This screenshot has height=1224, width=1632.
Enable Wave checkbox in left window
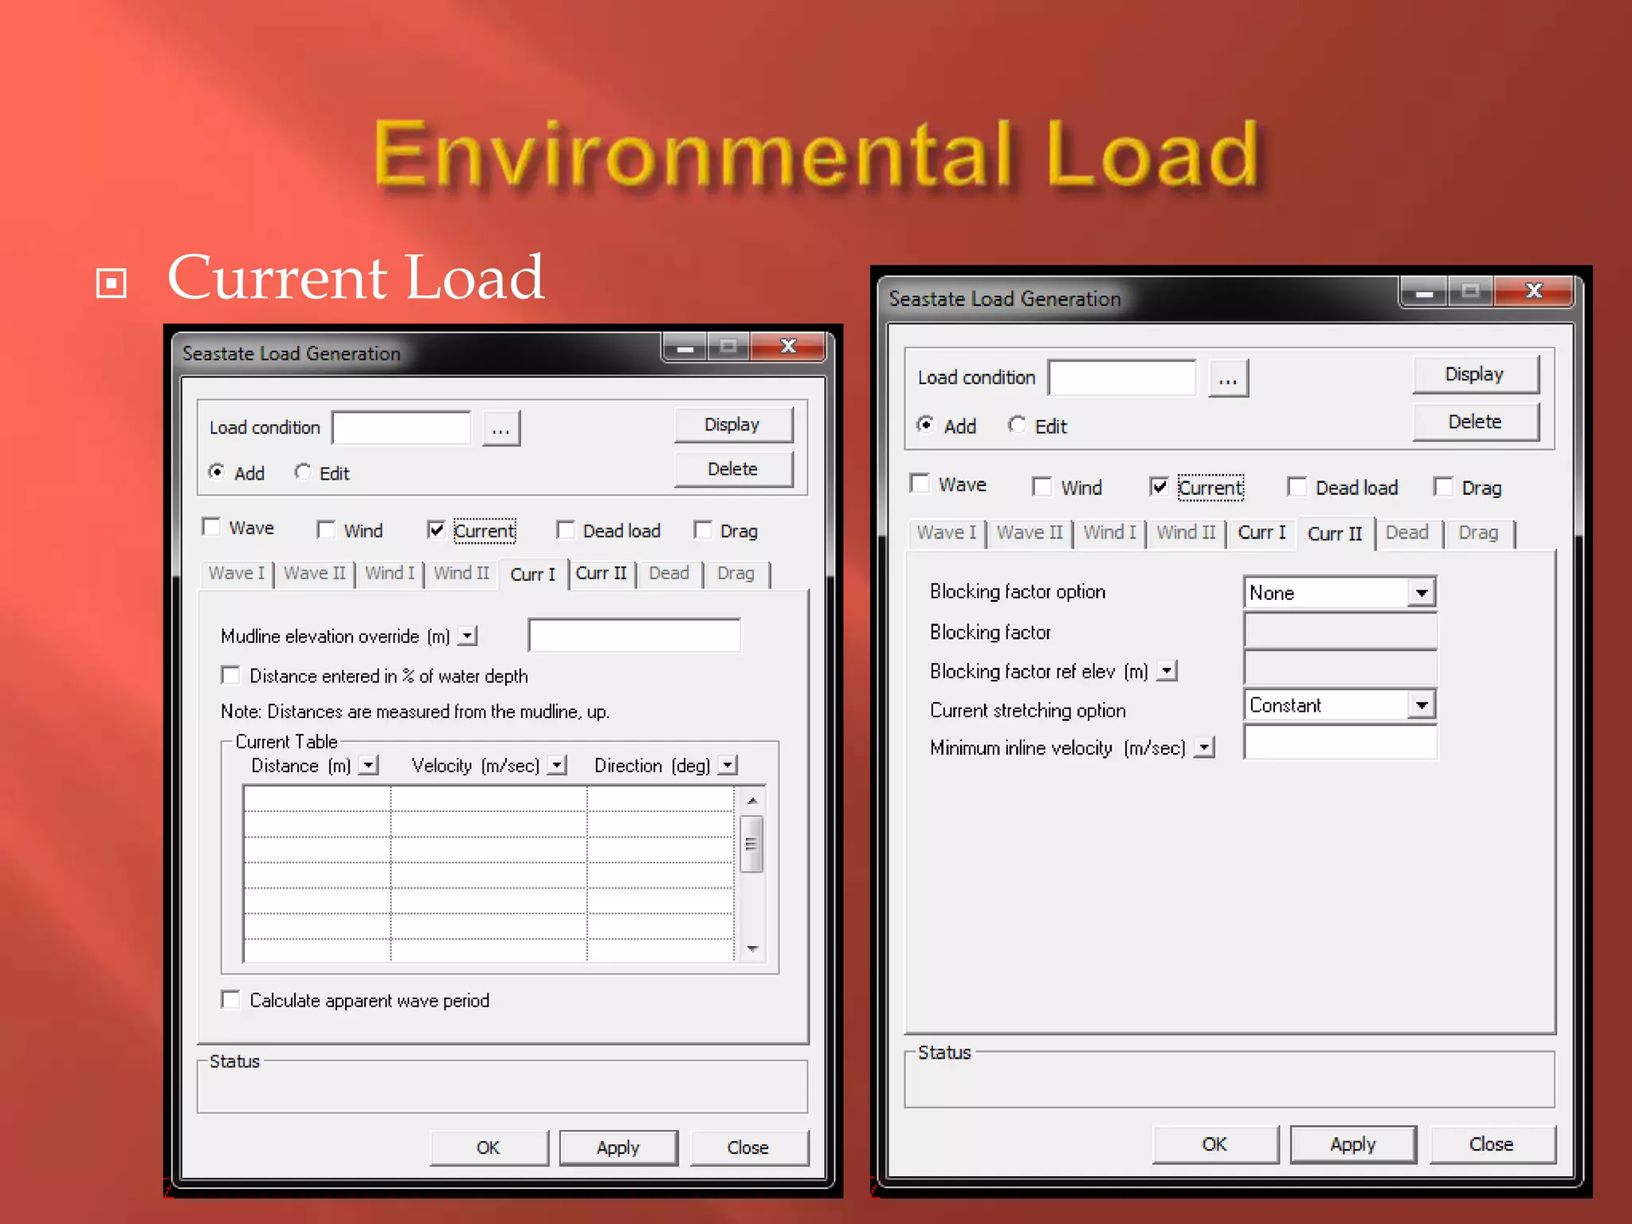(x=211, y=527)
